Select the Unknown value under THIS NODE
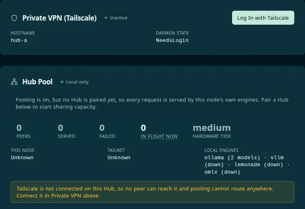305x209 pixels. point(22,158)
